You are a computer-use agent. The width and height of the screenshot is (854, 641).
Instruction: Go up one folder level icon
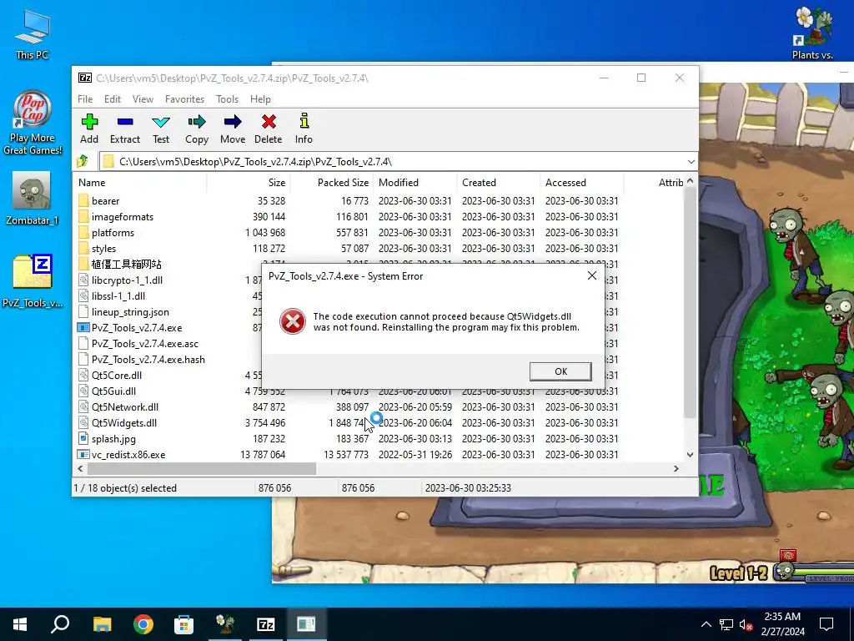[83, 161]
